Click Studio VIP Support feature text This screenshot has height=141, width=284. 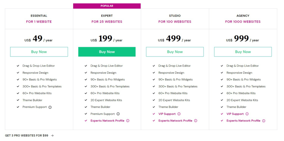(167, 114)
